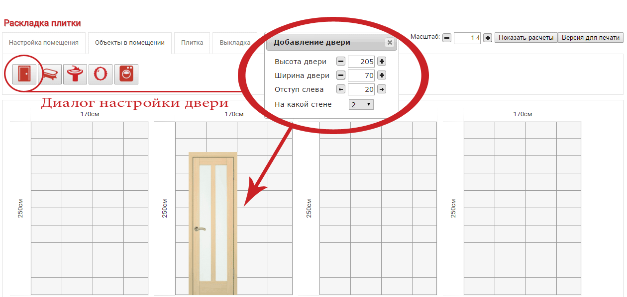Viewport: 627px width, 297px height.
Task: Click the Масштаб scale input field
Action: pos(467,38)
